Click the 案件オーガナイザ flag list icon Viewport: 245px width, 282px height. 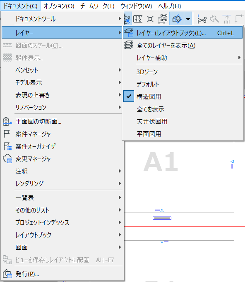7,146
